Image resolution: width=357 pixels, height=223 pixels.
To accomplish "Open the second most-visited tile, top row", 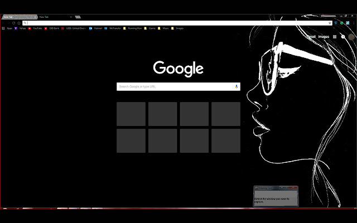I will pyautogui.click(x=162, y=114).
